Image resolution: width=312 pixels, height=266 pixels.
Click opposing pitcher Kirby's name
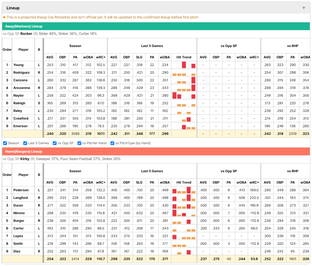click(25, 159)
